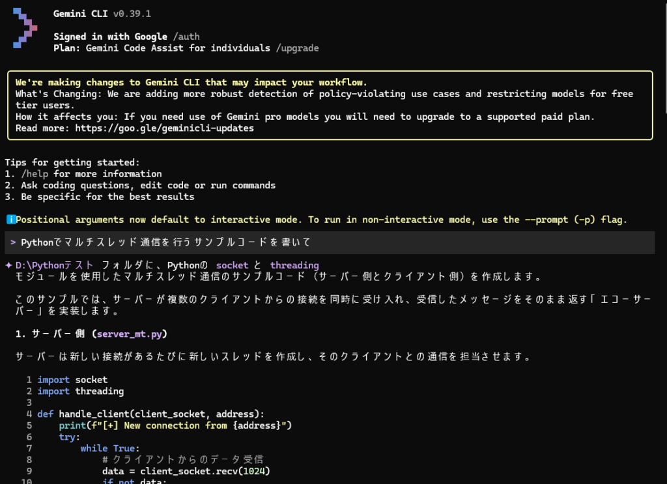Click the > prompt symbol in the input row
Viewport: 667px width, 484px height.
pos(13,242)
